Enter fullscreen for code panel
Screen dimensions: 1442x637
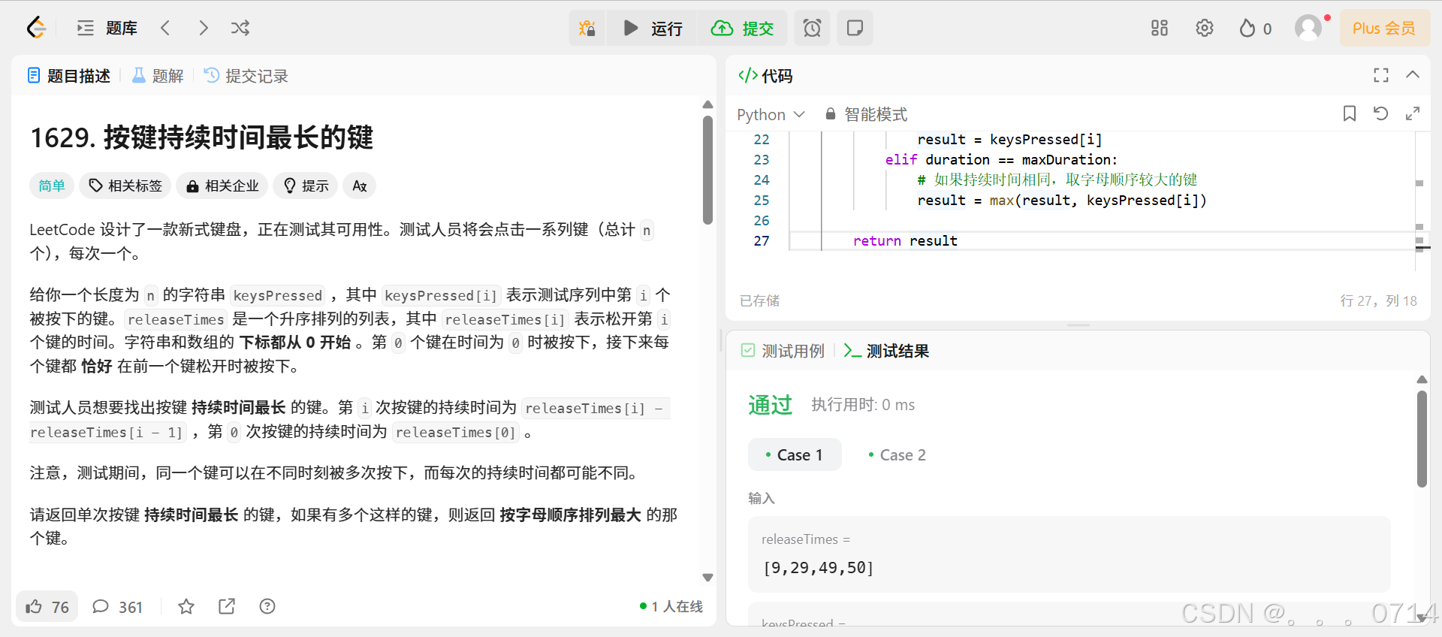1381,75
